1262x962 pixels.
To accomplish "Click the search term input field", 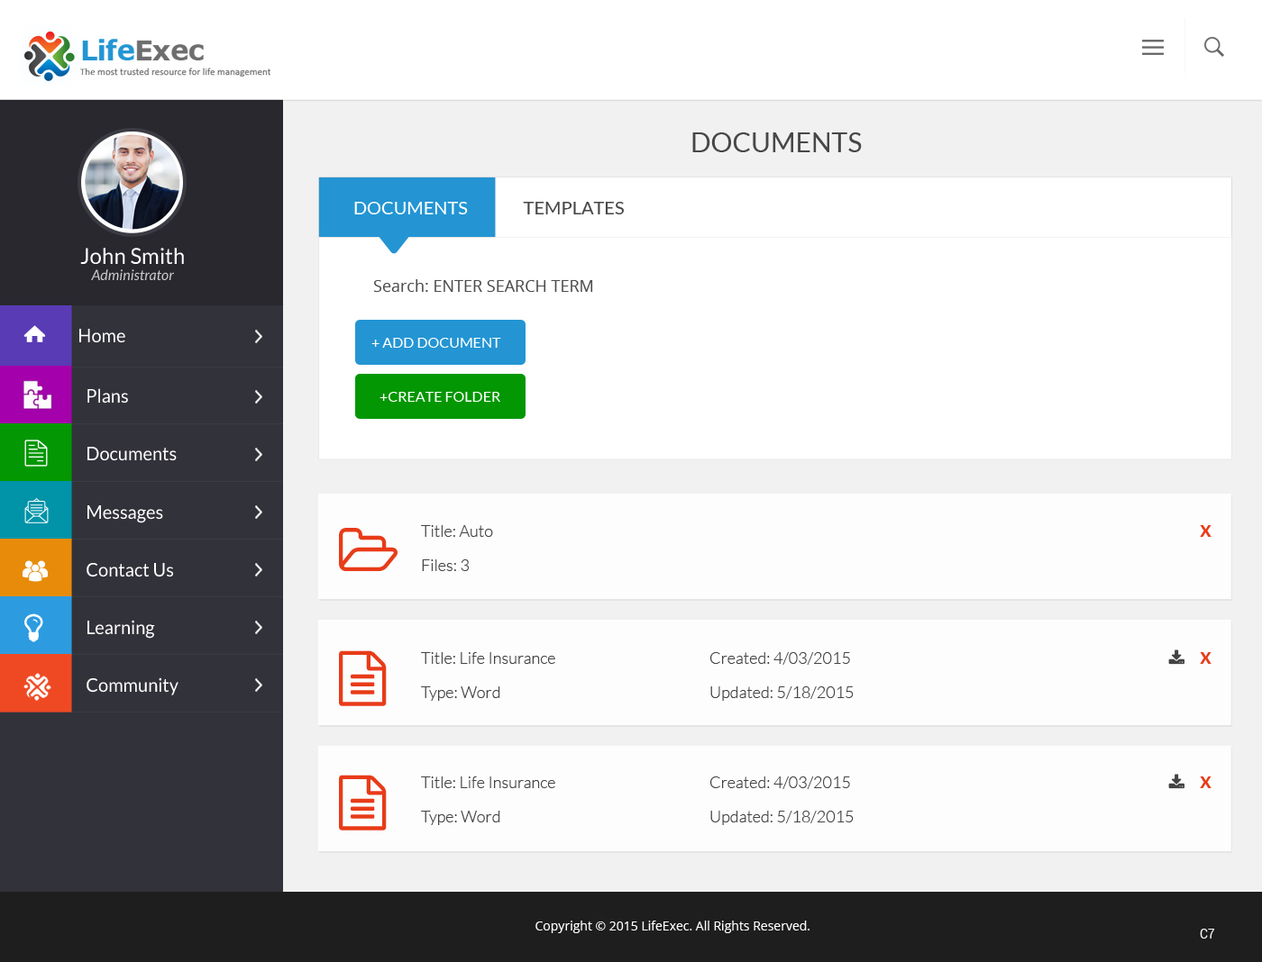I will pos(513,286).
